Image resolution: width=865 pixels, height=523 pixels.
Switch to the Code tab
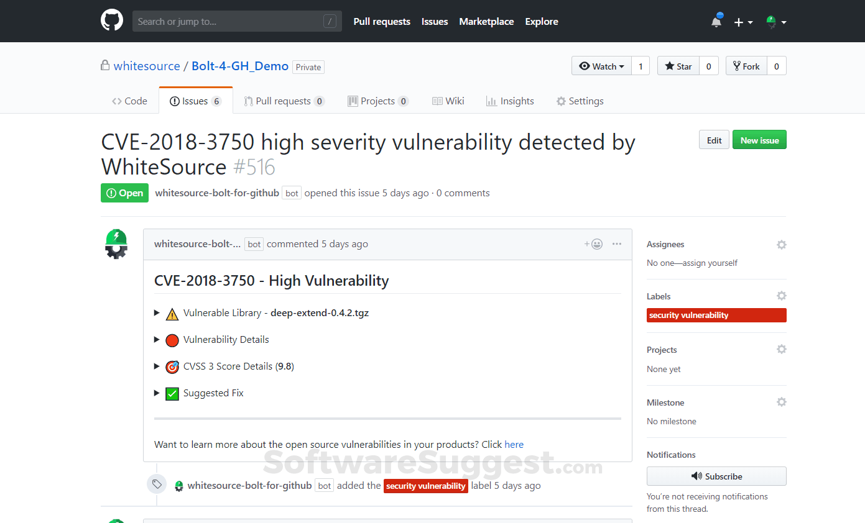(x=129, y=101)
